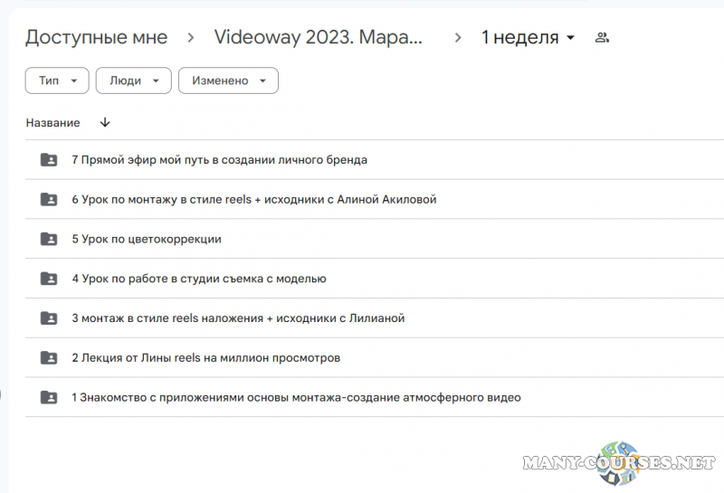Viewport: 724px width, 493px height.
Task: Select 5 Урок по цветокоррекции folder name
Action: (x=147, y=240)
